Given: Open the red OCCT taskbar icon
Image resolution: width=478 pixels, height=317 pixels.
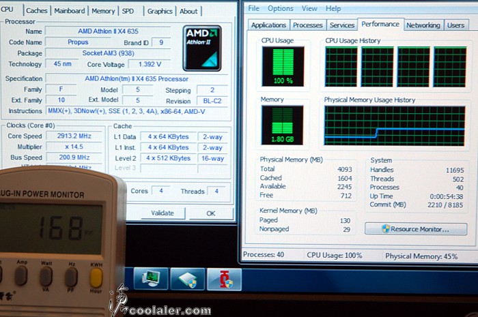Looking at the screenshot, I should tap(225, 280).
